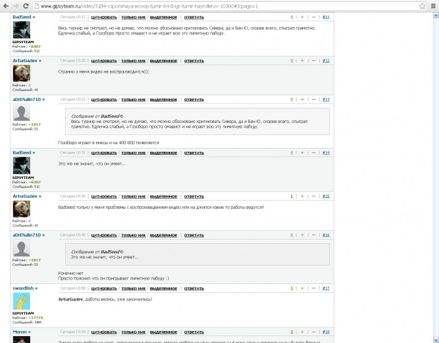Downvote post #11 with minus icon

click(x=314, y=17)
